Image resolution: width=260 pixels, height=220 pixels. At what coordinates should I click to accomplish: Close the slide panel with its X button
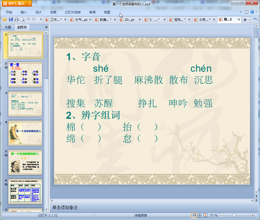tap(46, 27)
